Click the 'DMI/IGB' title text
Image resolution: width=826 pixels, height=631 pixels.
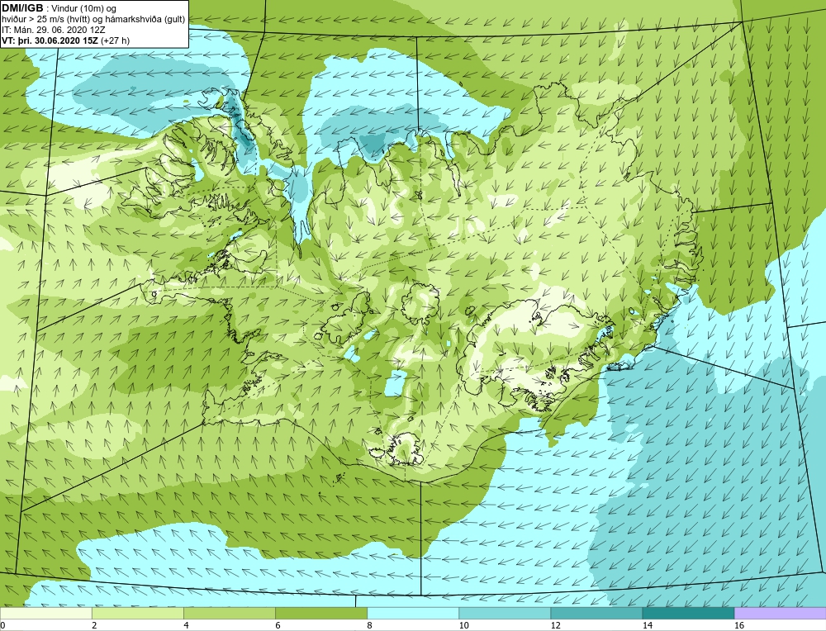(22, 8)
